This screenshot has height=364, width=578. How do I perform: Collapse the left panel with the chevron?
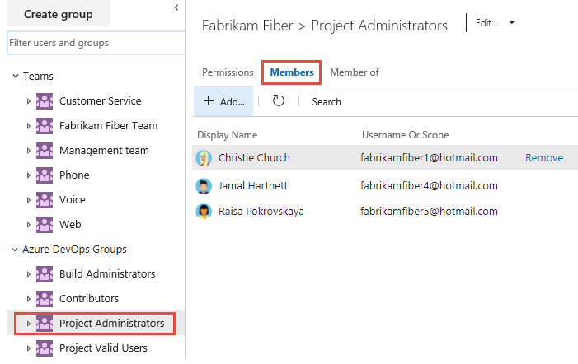click(x=176, y=7)
